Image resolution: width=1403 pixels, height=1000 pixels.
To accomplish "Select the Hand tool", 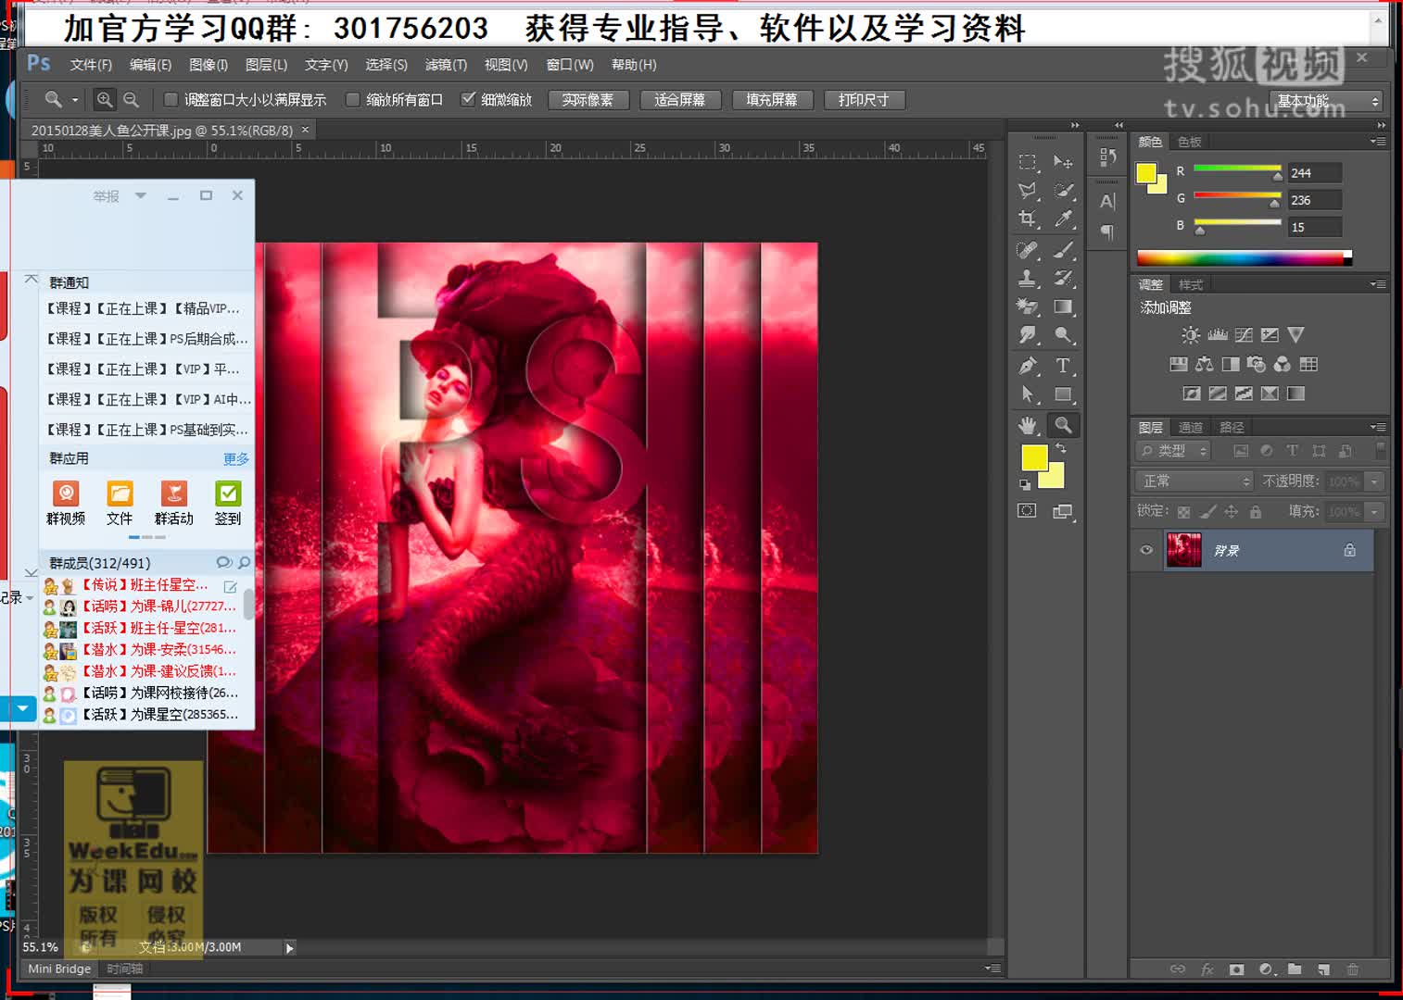I will (x=1027, y=425).
